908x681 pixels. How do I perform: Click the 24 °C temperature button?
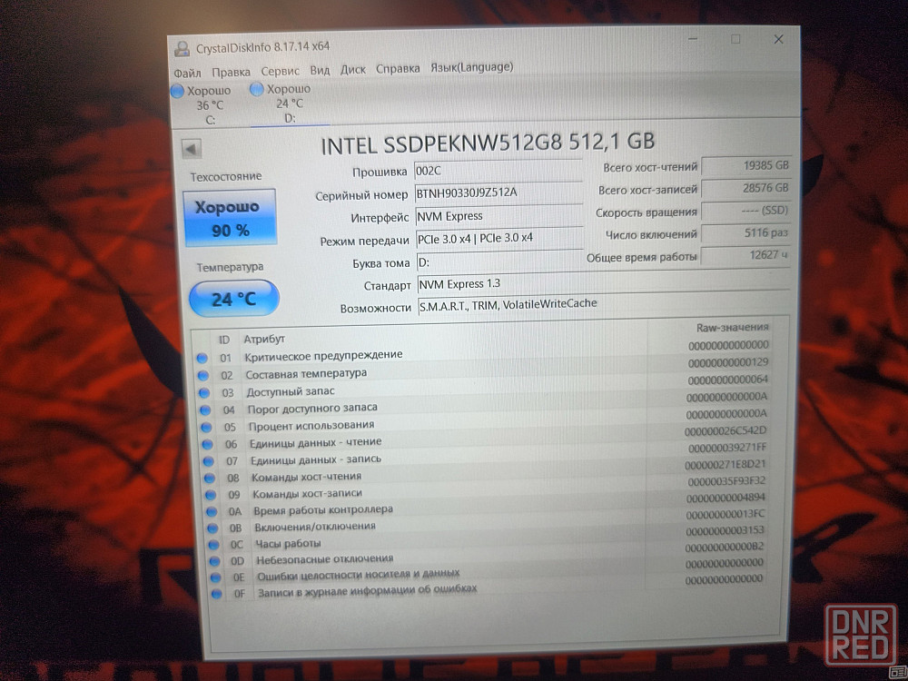click(234, 299)
